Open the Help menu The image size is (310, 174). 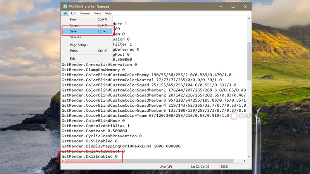pos(108,13)
